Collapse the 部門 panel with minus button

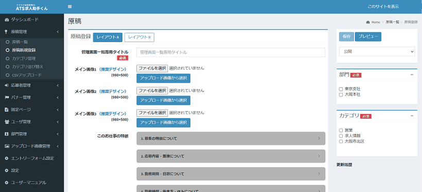[x=412, y=74]
